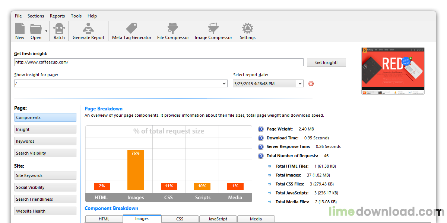Click the website preview thumbnail
Screen dimensions: 447x223
click(393, 71)
